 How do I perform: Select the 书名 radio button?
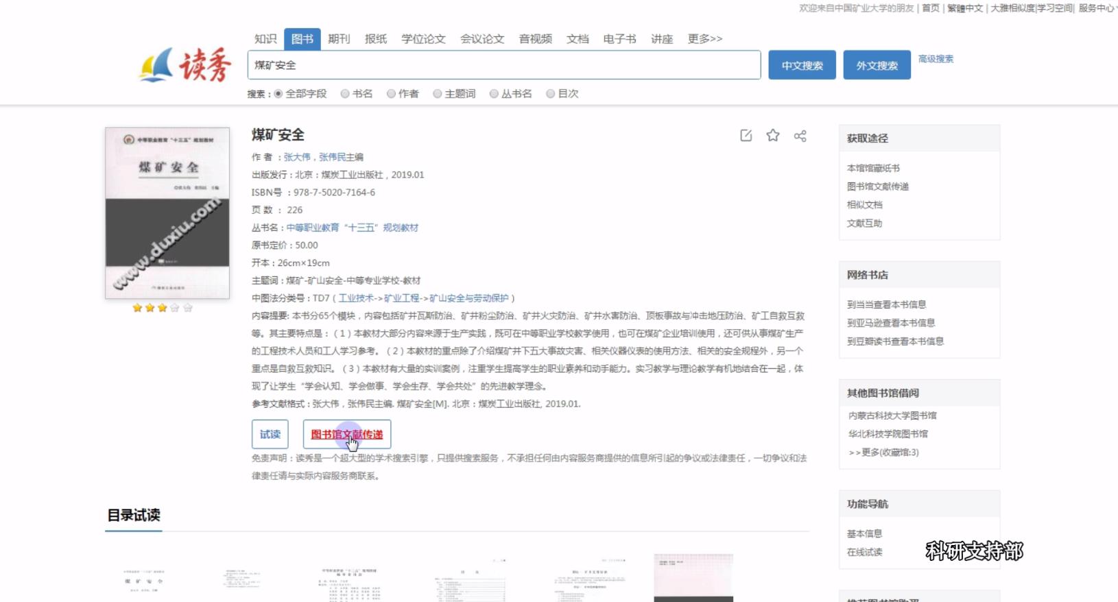(345, 94)
